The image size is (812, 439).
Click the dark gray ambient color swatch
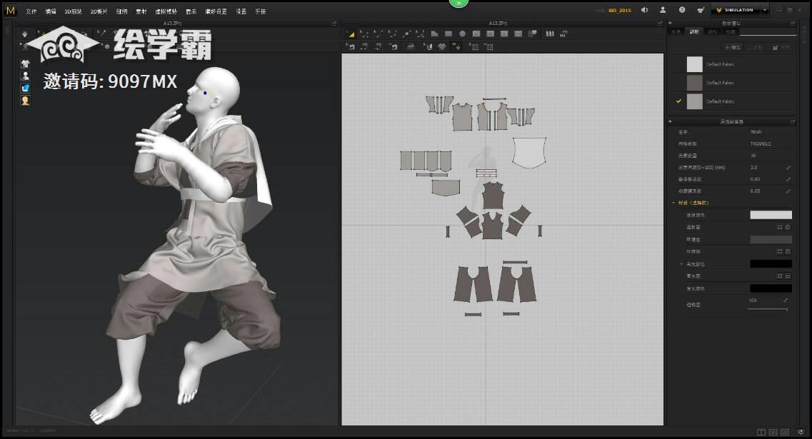tap(771, 239)
